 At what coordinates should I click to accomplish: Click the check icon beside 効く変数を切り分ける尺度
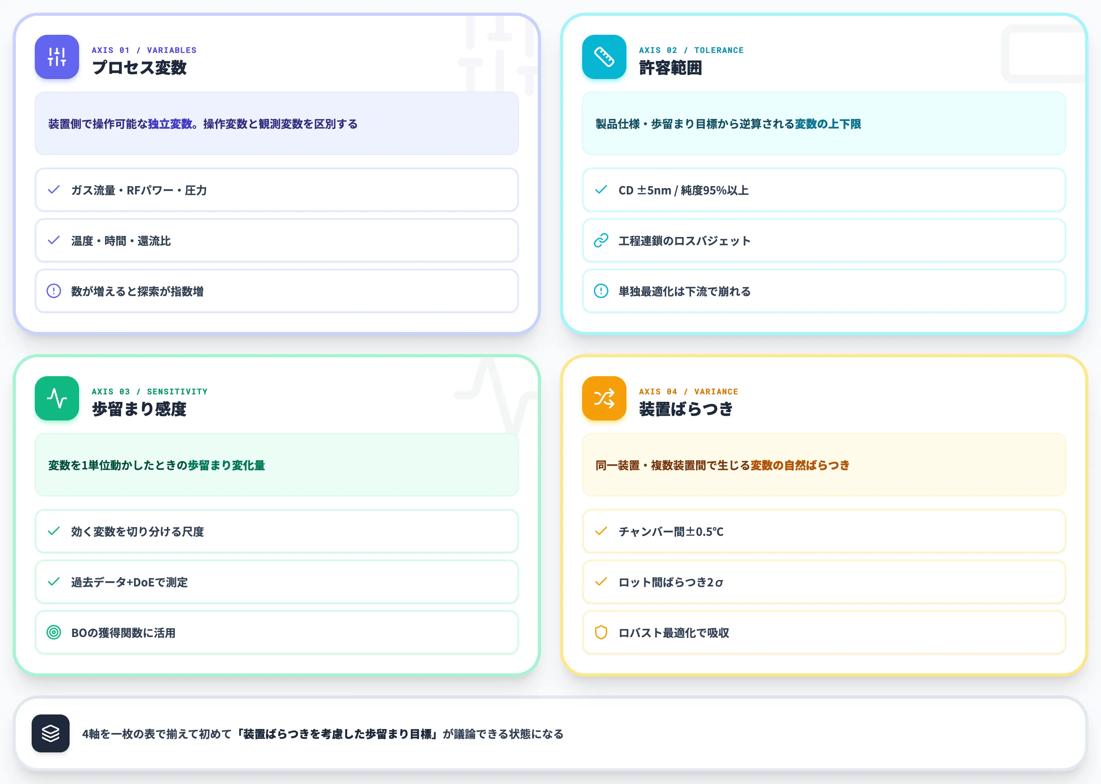click(x=54, y=531)
